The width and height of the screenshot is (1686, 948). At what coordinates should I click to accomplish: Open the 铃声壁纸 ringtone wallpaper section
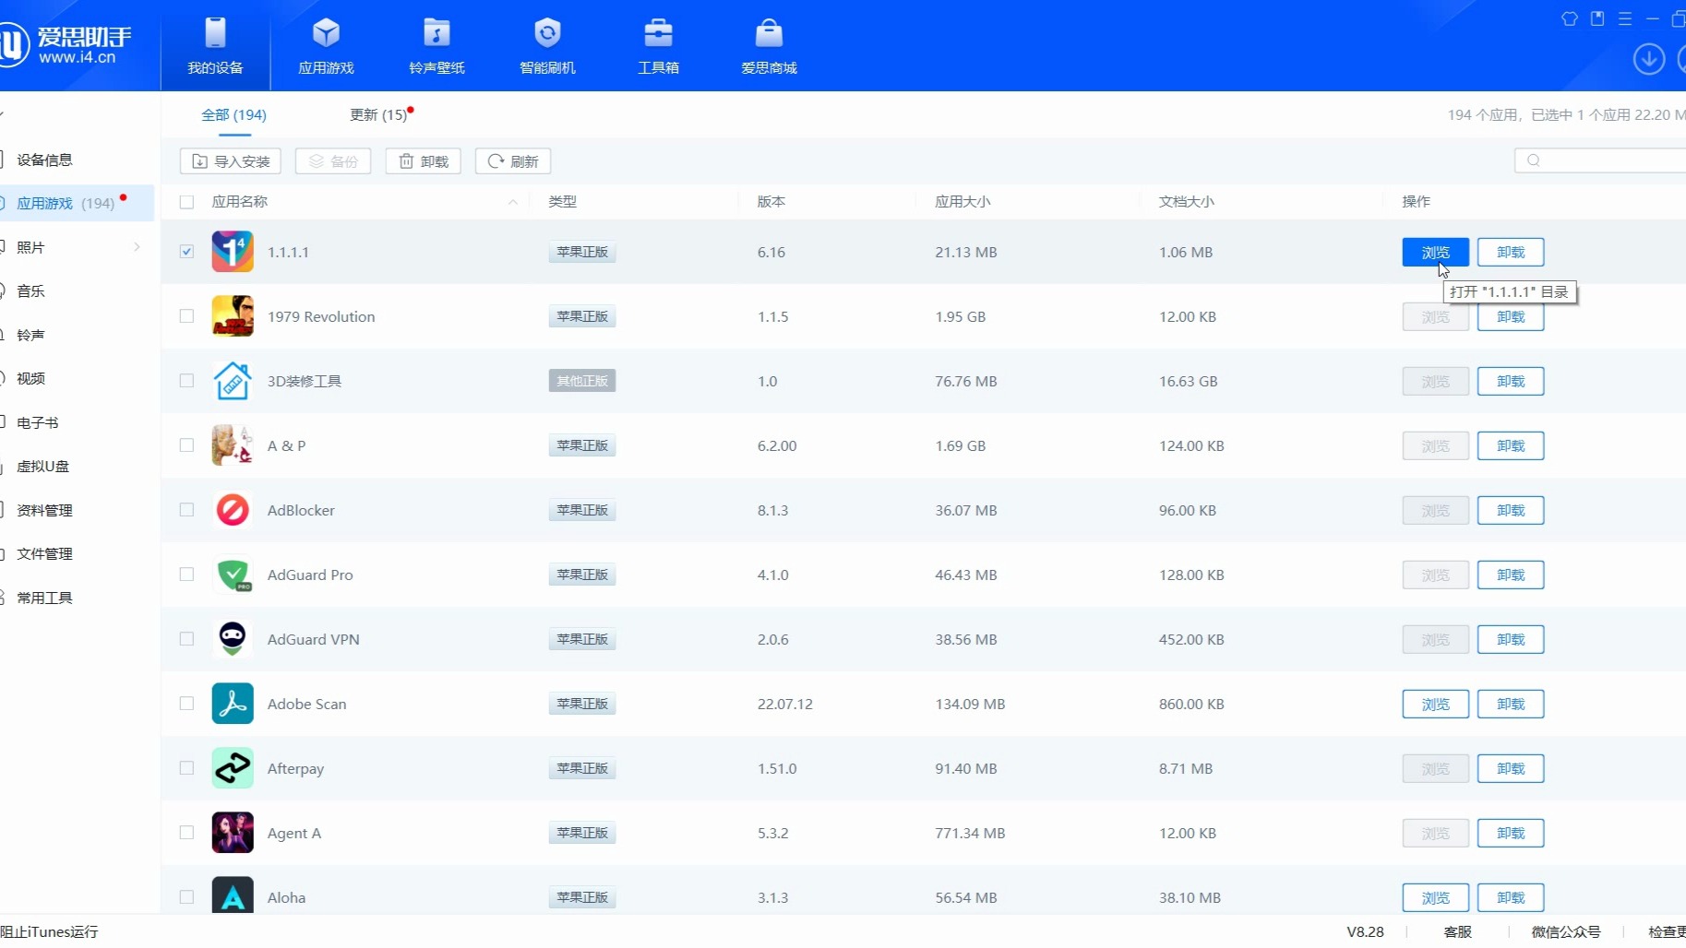[x=436, y=45]
